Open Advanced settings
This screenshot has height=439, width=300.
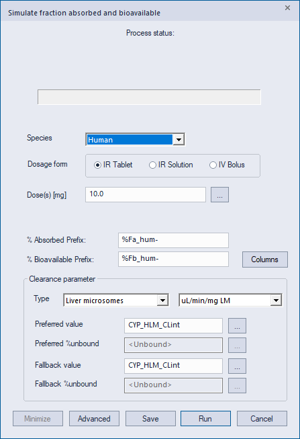point(94,419)
